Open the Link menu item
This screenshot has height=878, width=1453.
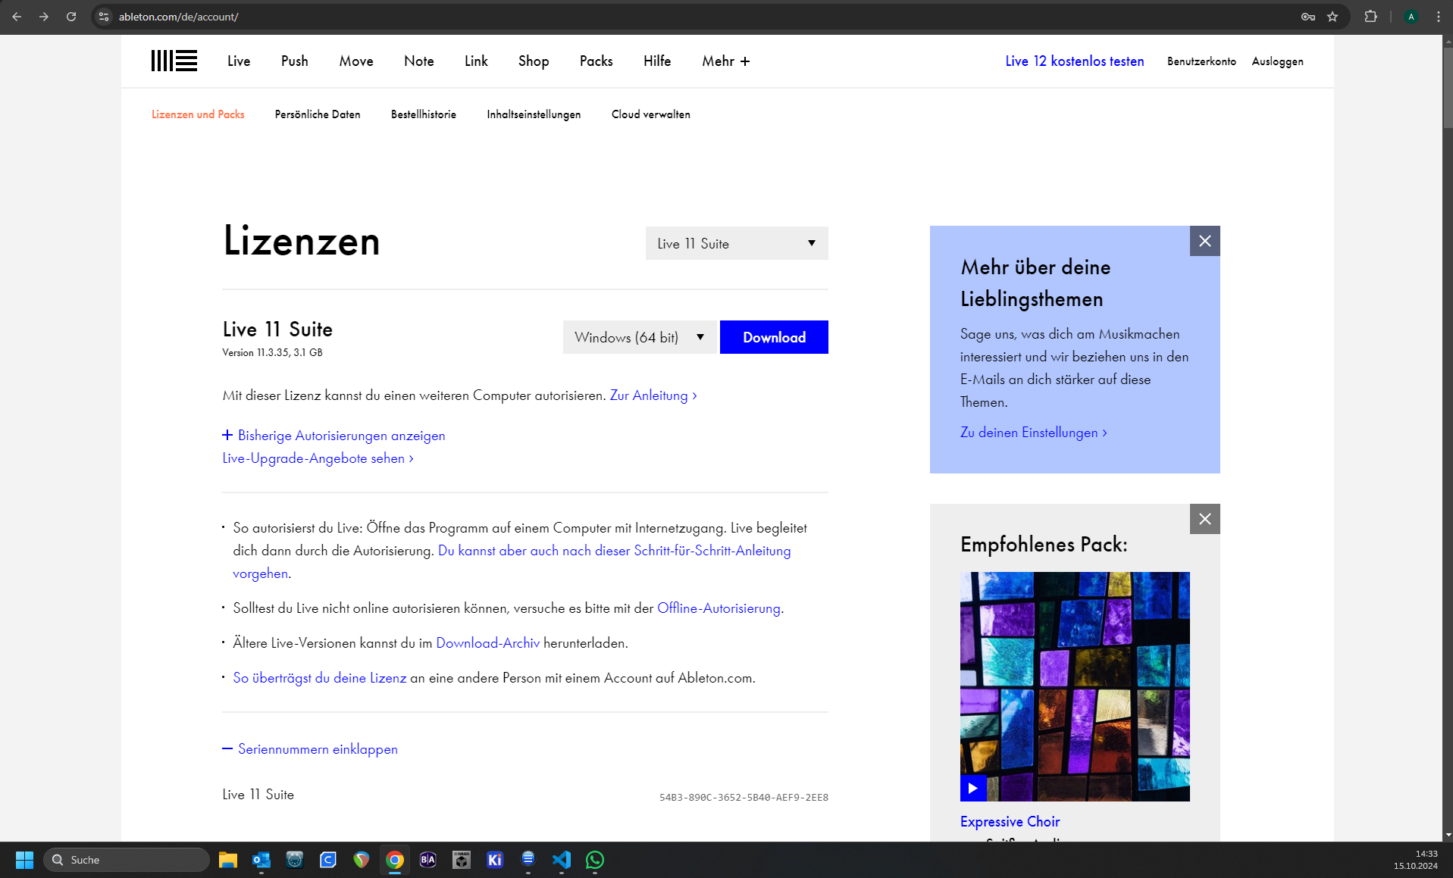click(x=476, y=61)
